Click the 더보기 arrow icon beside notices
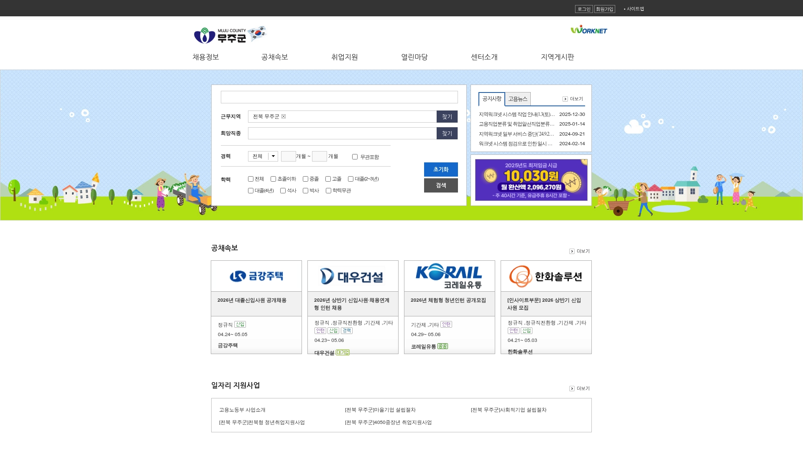Viewport: 803px width, 452px height. click(565, 99)
